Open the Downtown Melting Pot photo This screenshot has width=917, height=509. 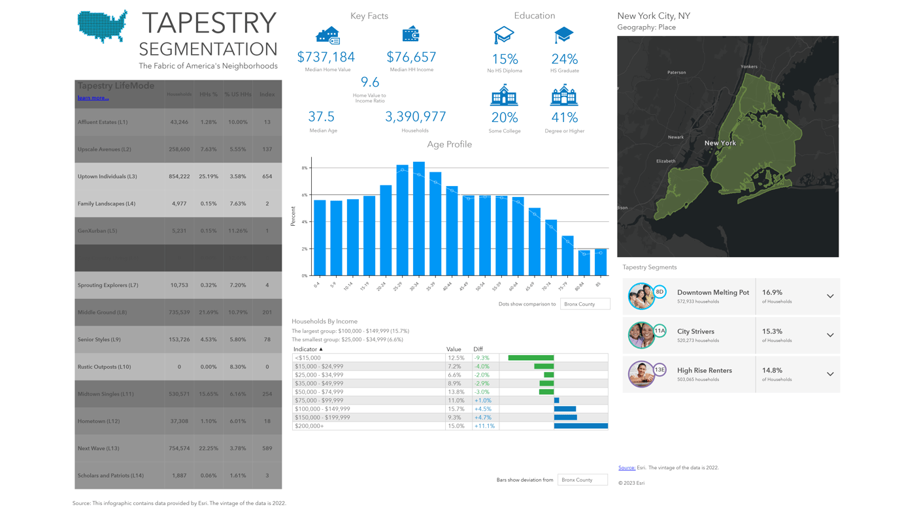click(x=641, y=296)
